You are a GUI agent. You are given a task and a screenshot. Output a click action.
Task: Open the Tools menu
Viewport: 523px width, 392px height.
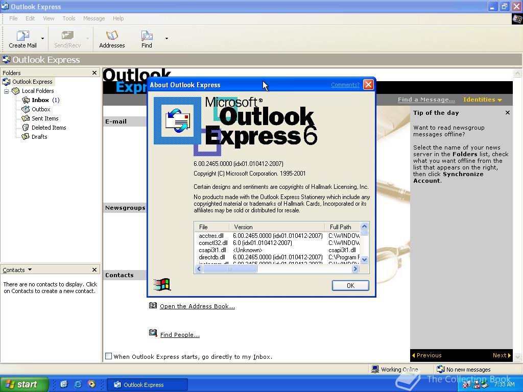click(x=69, y=18)
